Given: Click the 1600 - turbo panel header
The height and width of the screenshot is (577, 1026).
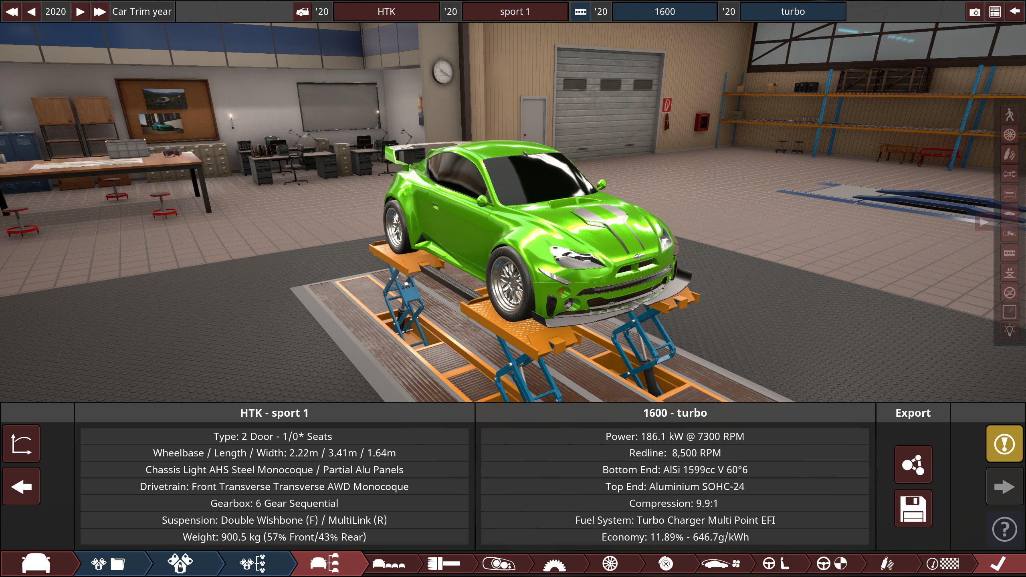Looking at the screenshot, I should coord(675,413).
